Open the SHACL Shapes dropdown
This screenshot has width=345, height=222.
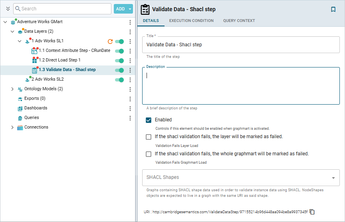333,178
